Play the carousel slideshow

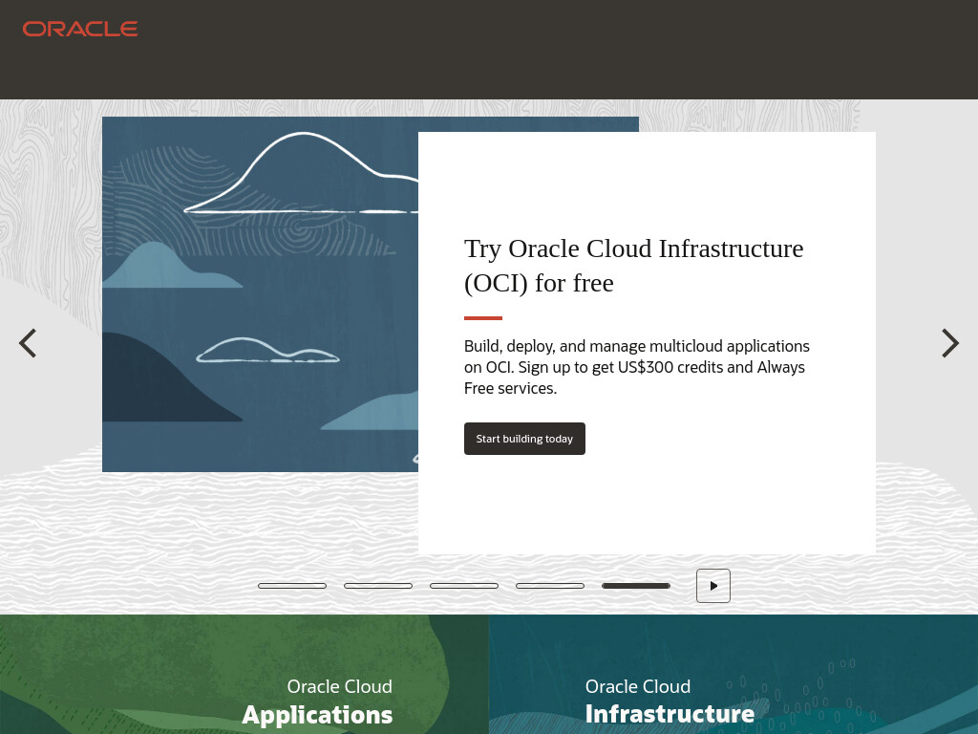712,586
